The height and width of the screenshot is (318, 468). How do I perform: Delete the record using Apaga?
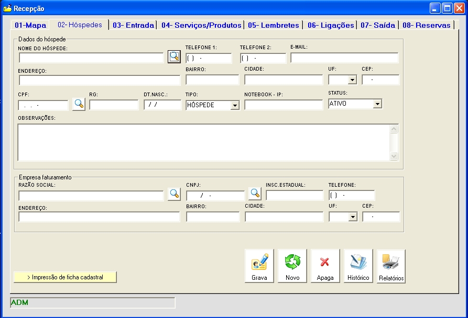[325, 266]
